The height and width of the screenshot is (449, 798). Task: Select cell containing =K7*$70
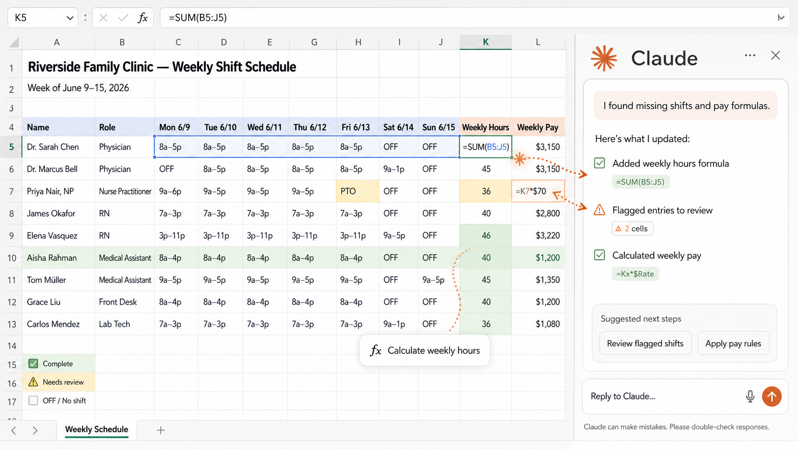(538, 191)
